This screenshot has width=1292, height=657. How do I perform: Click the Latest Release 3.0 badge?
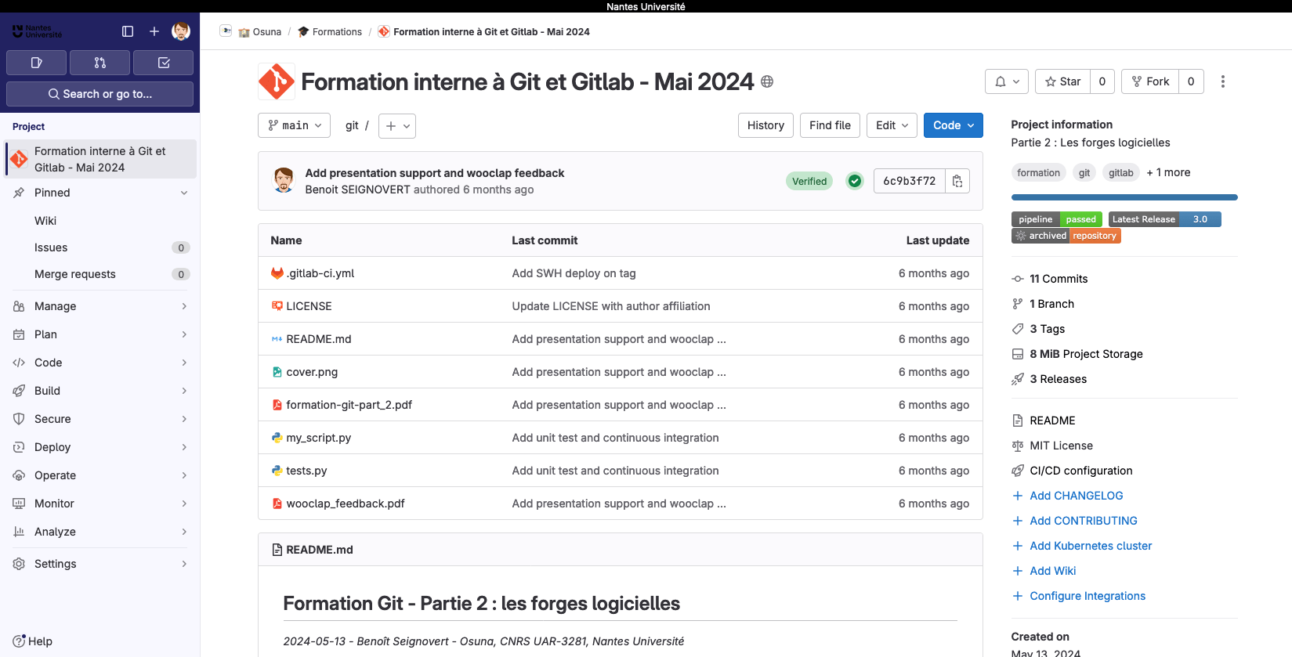pyautogui.click(x=1165, y=219)
